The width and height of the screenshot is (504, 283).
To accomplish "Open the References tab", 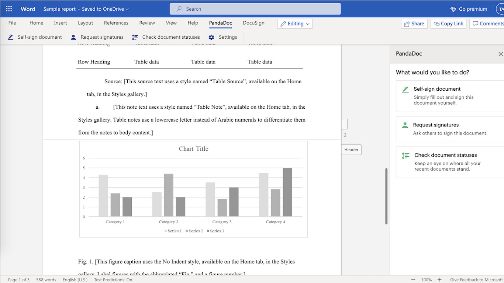I will click(x=116, y=23).
